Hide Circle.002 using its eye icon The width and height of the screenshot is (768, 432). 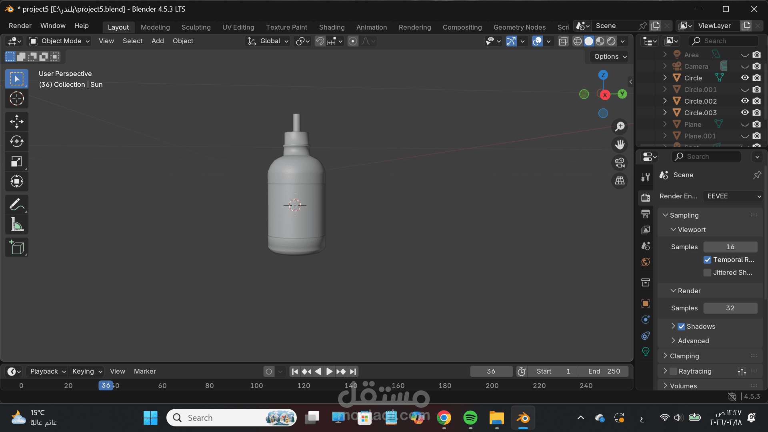point(744,101)
